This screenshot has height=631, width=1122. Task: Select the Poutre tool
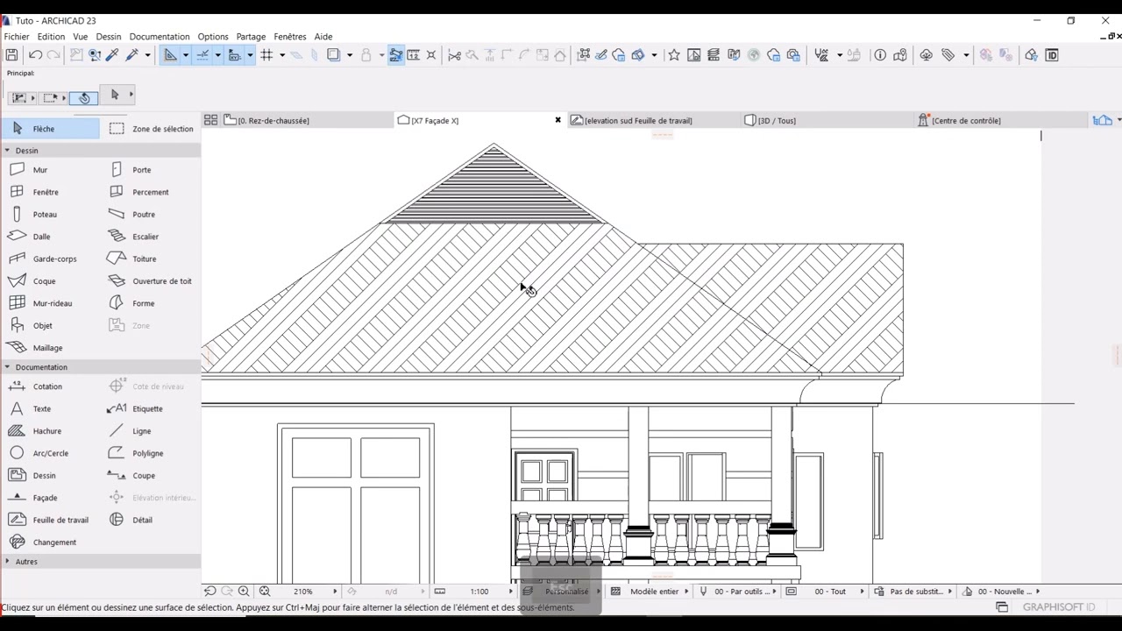click(x=151, y=215)
